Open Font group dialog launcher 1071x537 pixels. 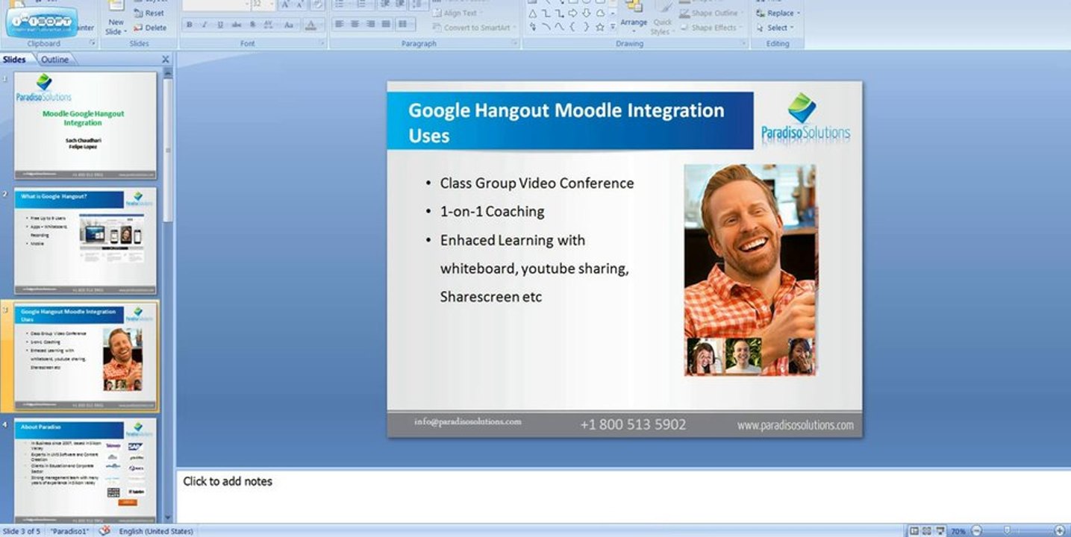coord(322,44)
